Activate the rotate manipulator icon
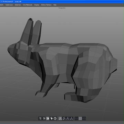The image size is (124, 124). 68,118
